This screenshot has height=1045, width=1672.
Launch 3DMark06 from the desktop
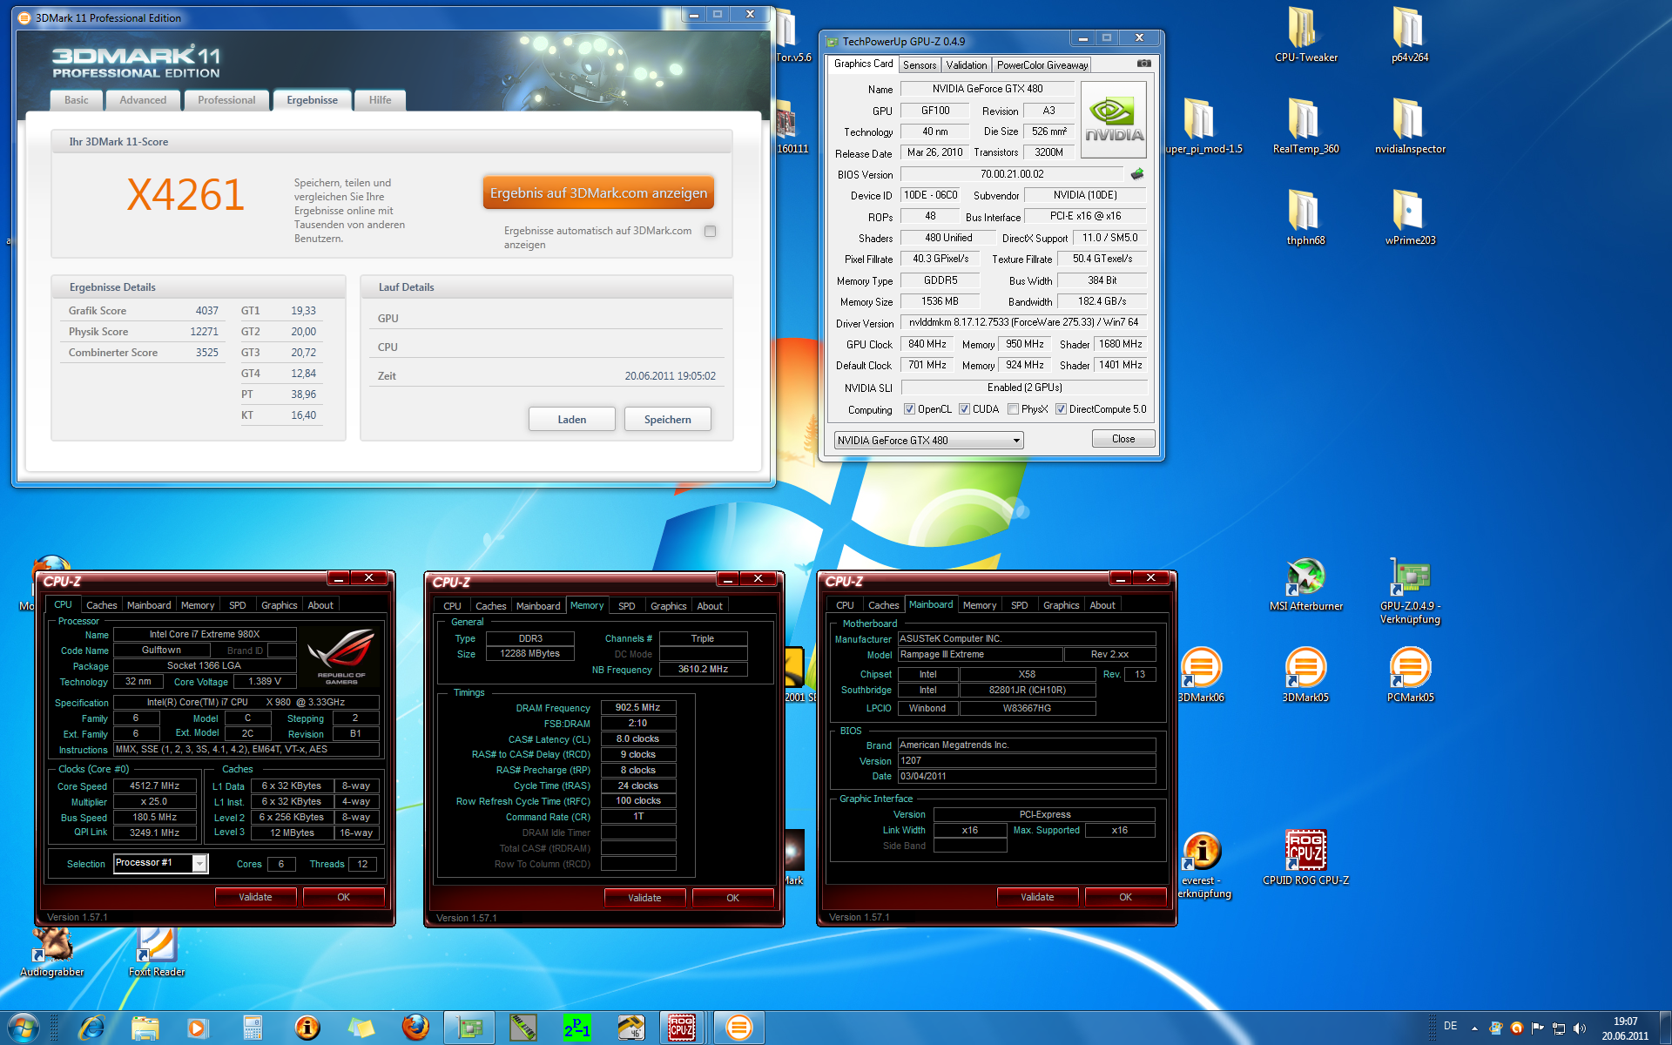(x=1201, y=675)
